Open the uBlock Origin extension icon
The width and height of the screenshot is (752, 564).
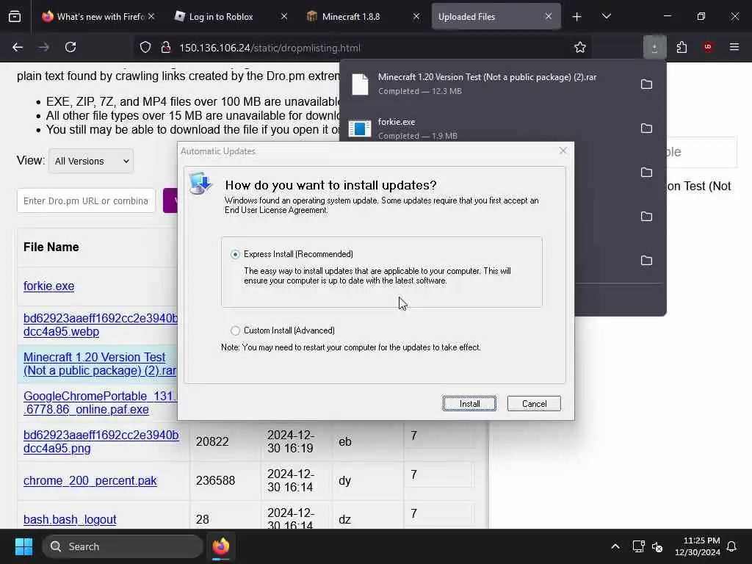pyautogui.click(x=708, y=47)
